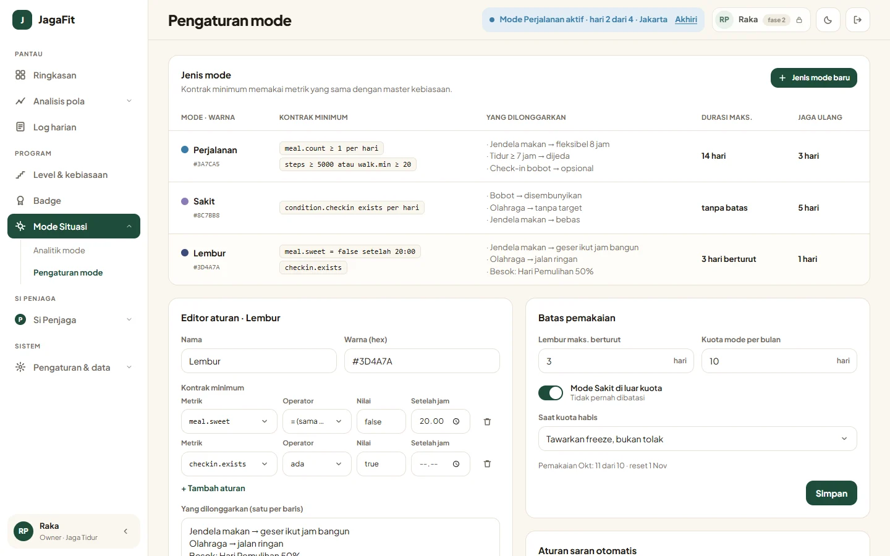Screen dimensions: 890x556
Task: Delete the checkin.exists rule row
Action: point(487,464)
